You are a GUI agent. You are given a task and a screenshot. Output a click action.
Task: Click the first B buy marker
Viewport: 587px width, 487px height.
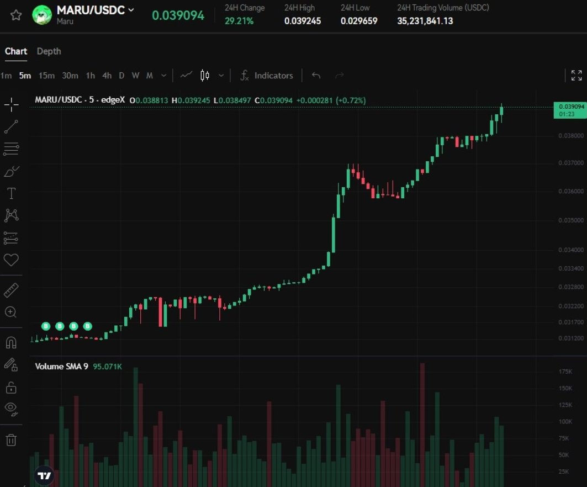46,326
